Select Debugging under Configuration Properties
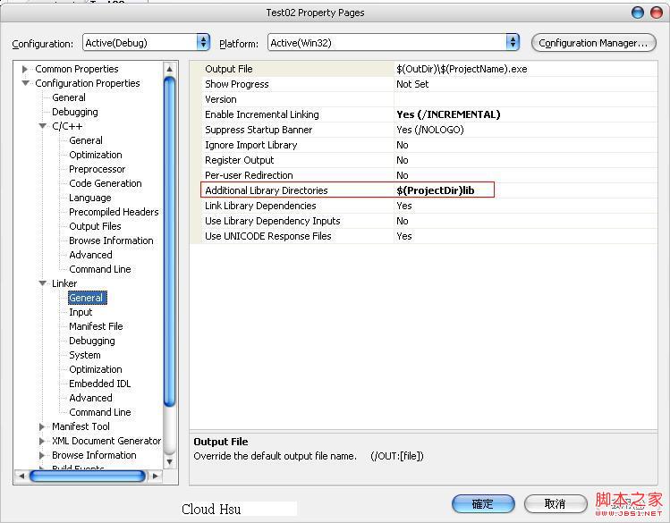 click(75, 112)
